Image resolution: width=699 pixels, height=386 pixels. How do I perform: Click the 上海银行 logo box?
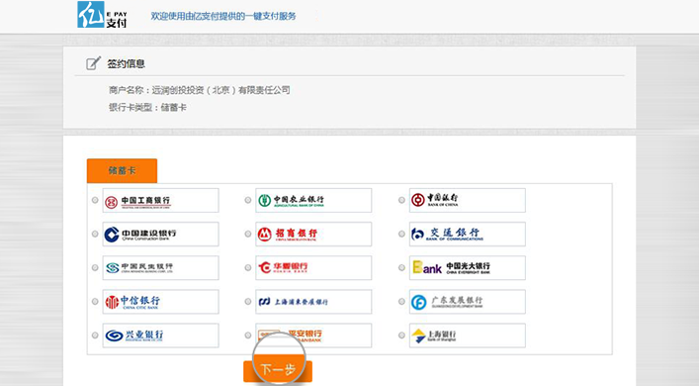click(x=468, y=336)
